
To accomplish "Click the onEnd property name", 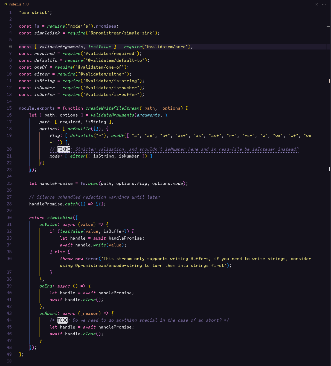I will [46, 286].
